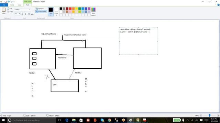This screenshot has width=220, height=123.
Task: Open the File menu
Action: coord(4,5)
